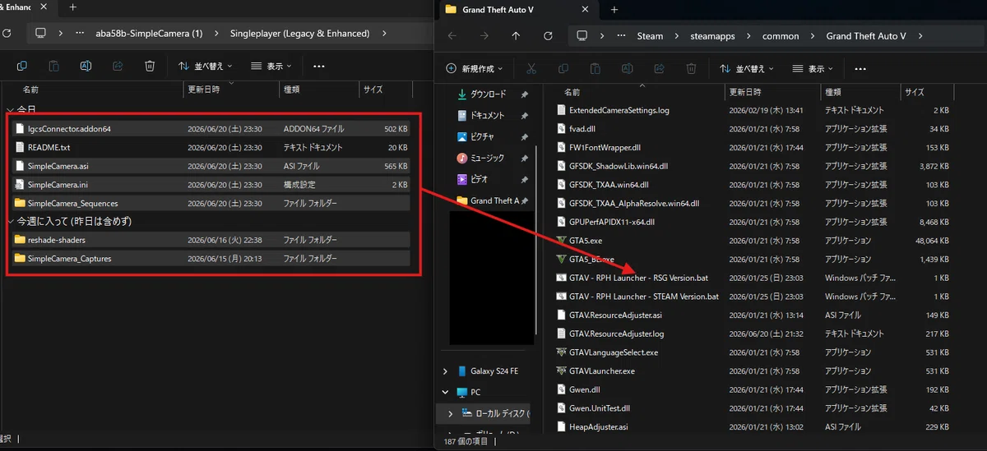Refresh the SimpleCamera folder window

7,34
